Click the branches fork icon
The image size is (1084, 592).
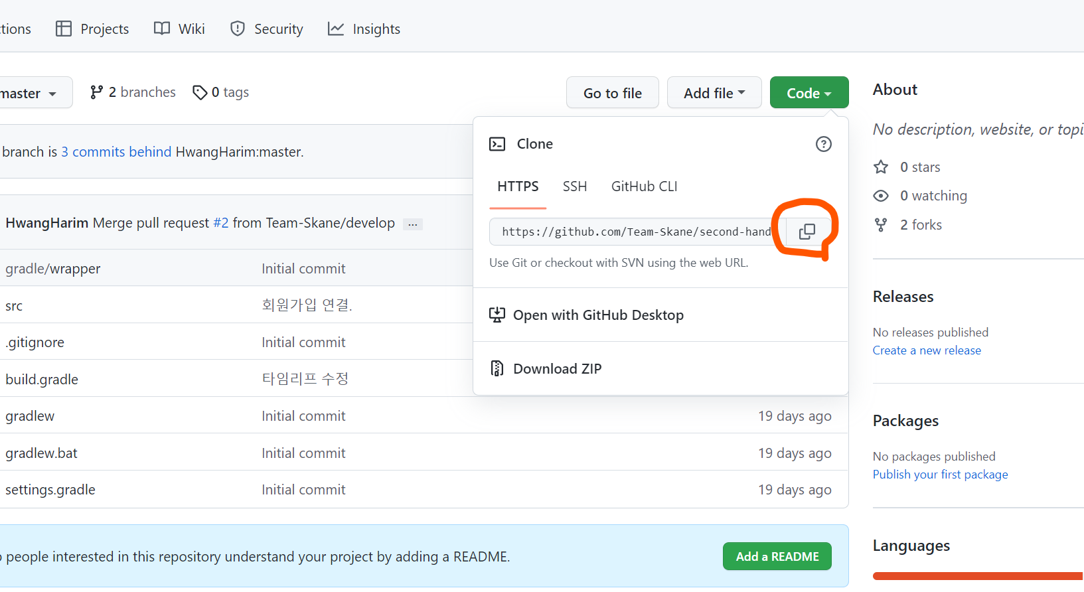[x=97, y=92]
